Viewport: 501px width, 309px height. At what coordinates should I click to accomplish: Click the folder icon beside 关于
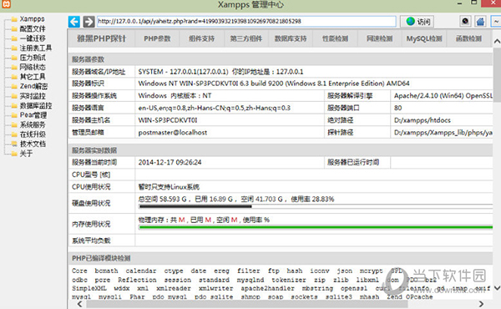tap(14, 154)
